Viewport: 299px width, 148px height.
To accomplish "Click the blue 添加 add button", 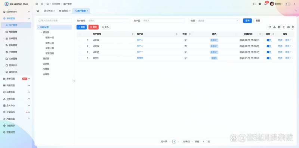I will click(x=81, y=27).
